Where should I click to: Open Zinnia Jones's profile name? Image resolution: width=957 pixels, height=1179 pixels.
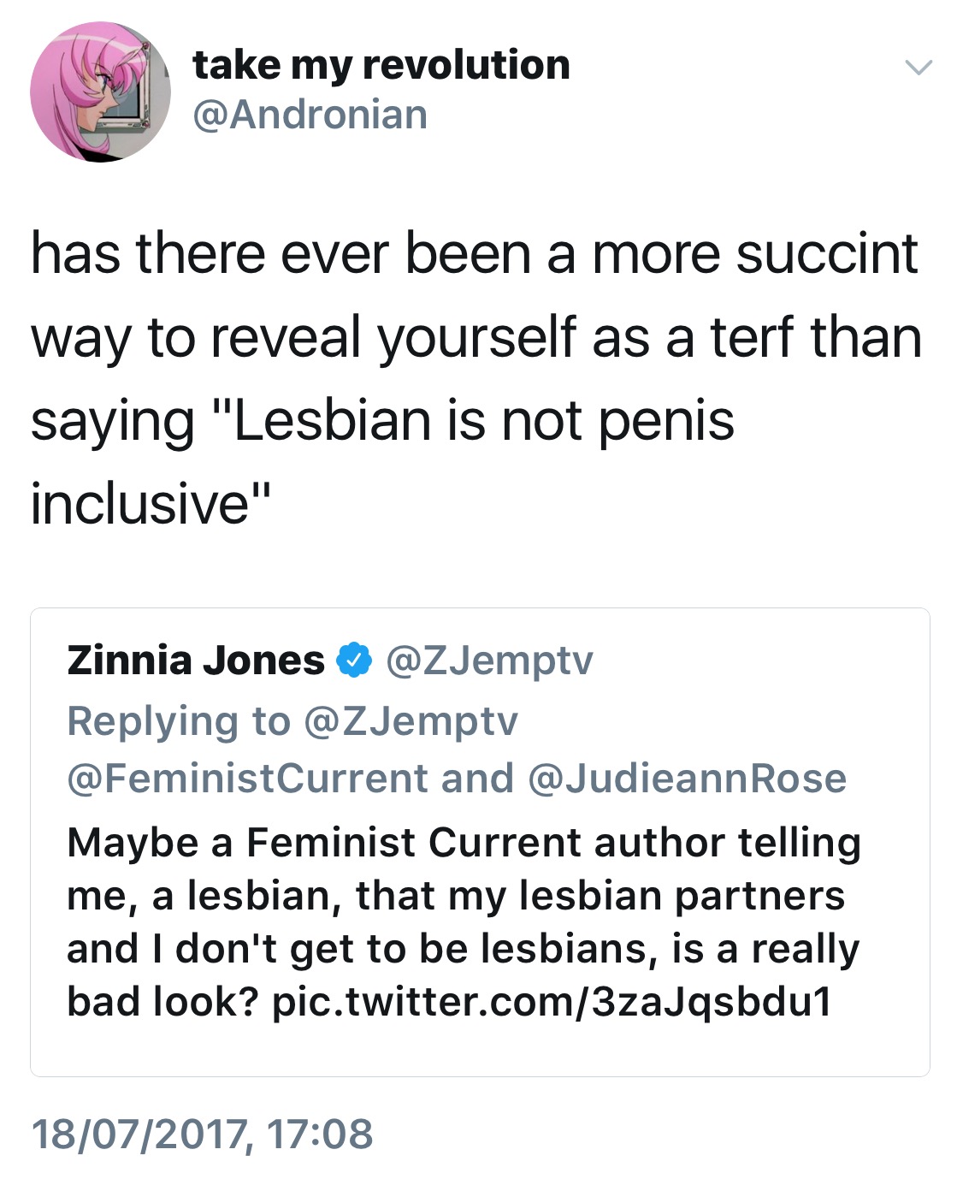(196, 661)
